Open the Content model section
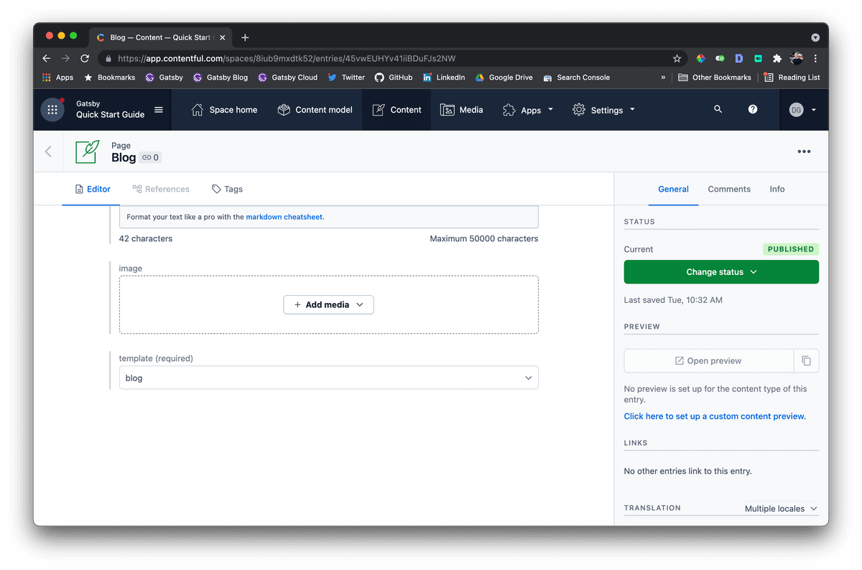The width and height of the screenshot is (862, 570). (x=315, y=110)
